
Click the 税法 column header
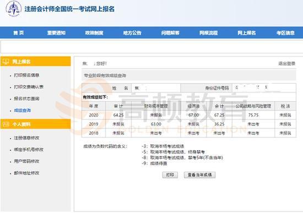point(285,106)
